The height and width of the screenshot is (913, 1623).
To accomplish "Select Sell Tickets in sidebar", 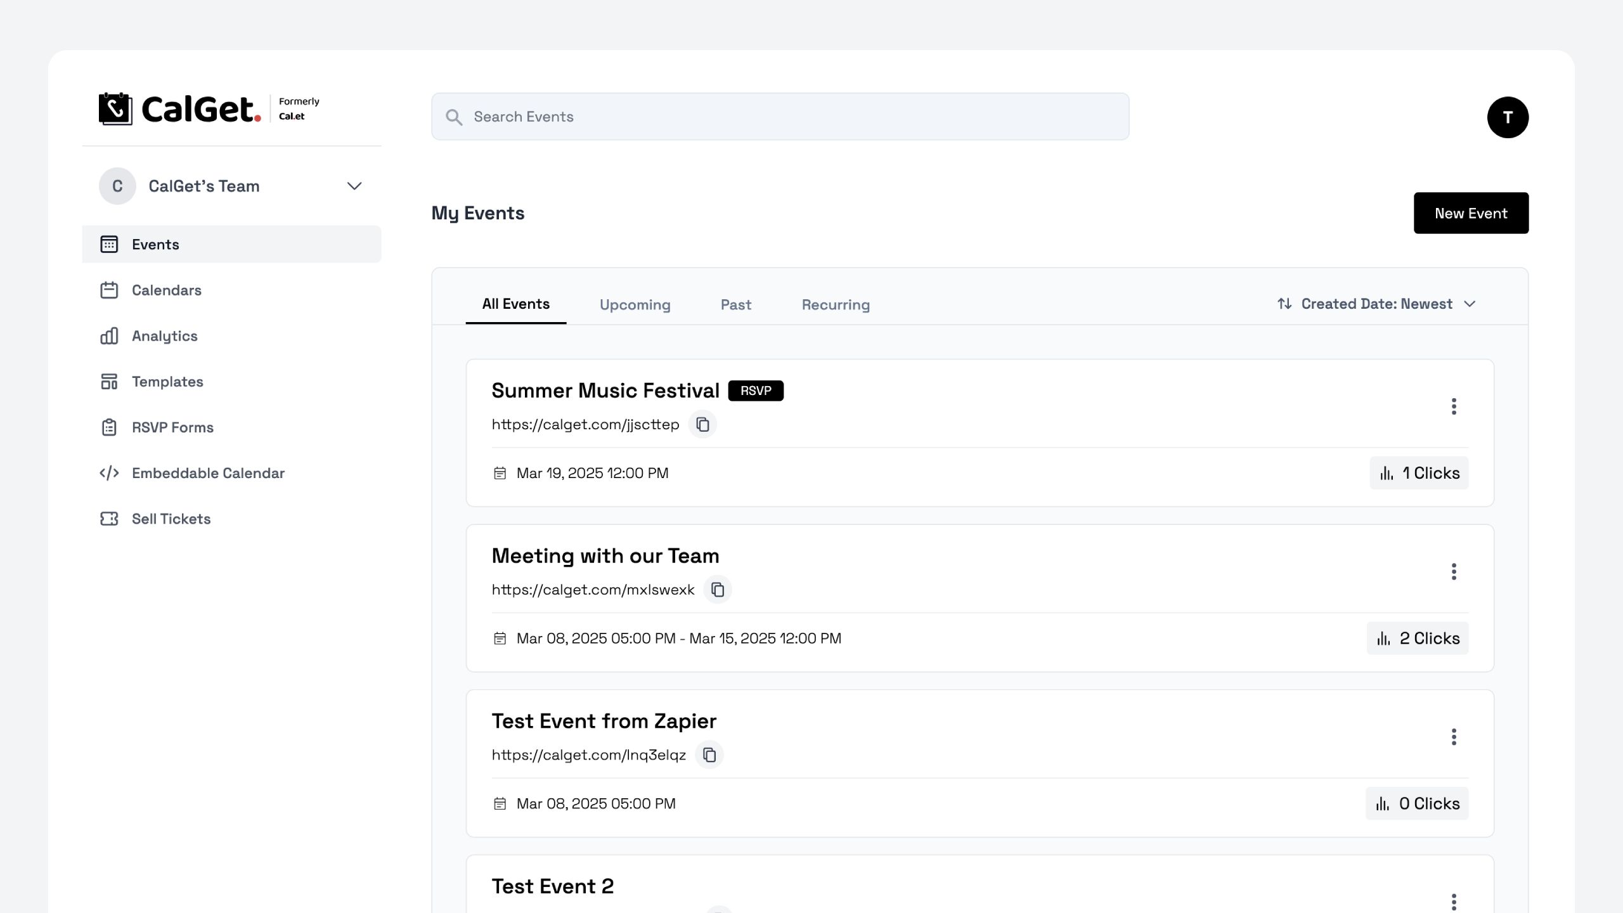I will click(x=171, y=518).
